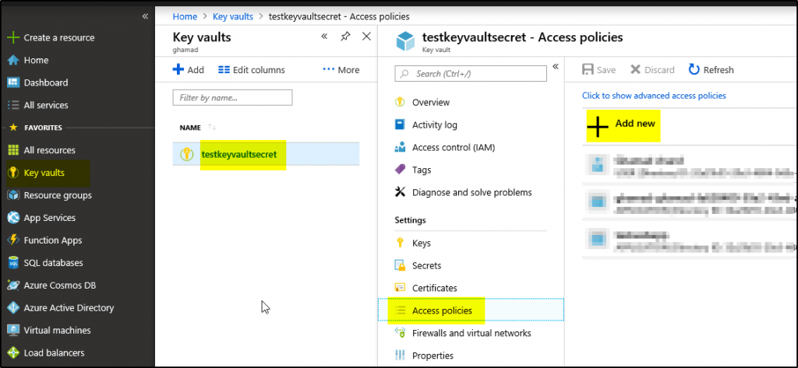Go to Firewalls and virtual networks
The width and height of the screenshot is (798, 368).
(x=471, y=333)
